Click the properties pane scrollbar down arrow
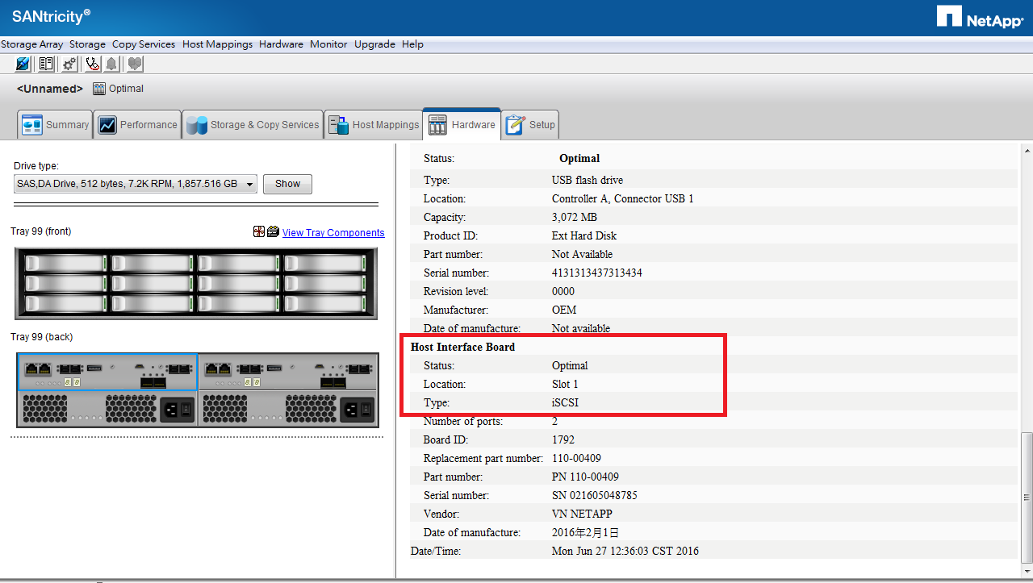1033x583 pixels. 1027,570
